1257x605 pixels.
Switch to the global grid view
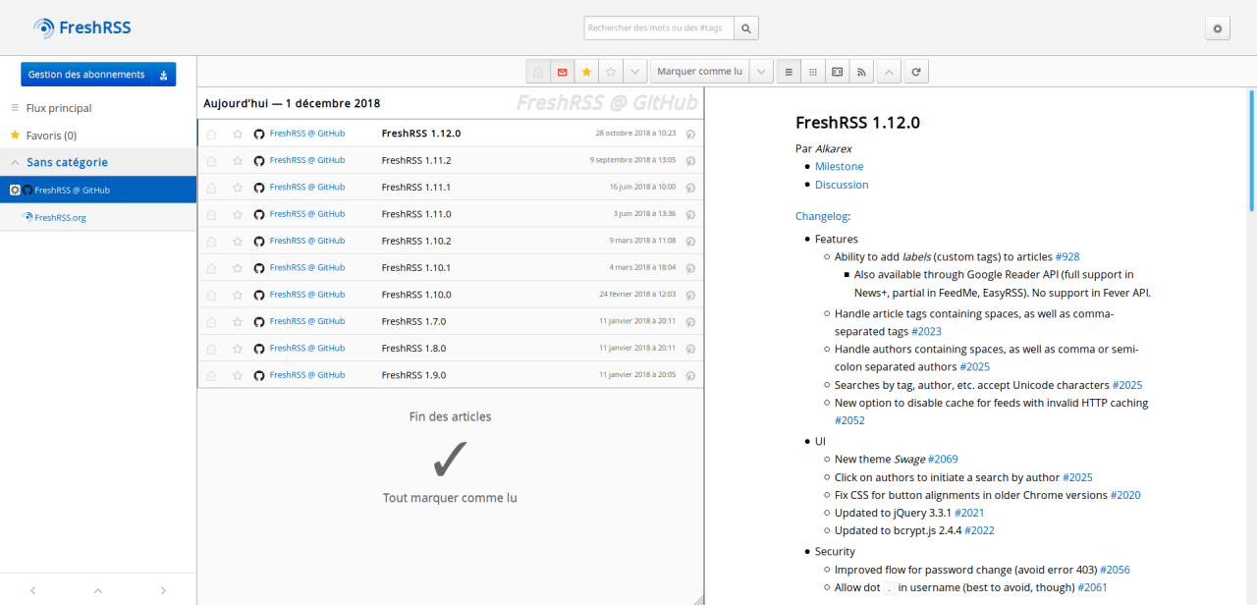(x=813, y=71)
